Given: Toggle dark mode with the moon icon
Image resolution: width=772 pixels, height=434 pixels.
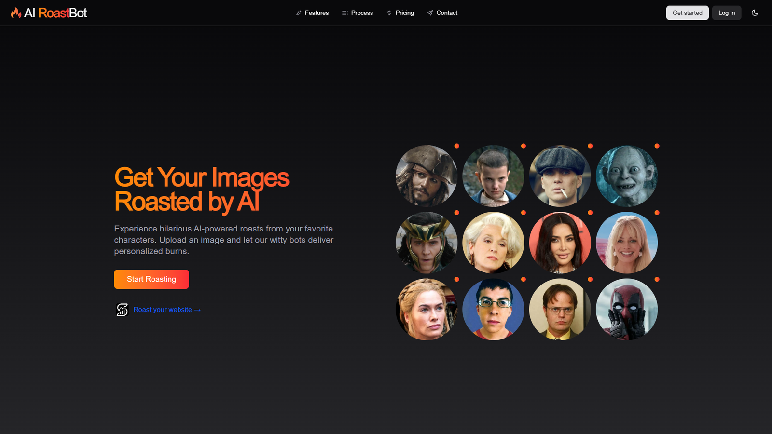Looking at the screenshot, I should (x=755, y=13).
